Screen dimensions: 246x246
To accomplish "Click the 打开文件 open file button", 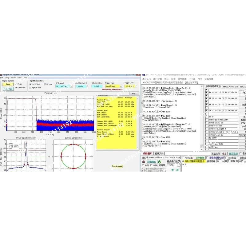I will point(159,153).
